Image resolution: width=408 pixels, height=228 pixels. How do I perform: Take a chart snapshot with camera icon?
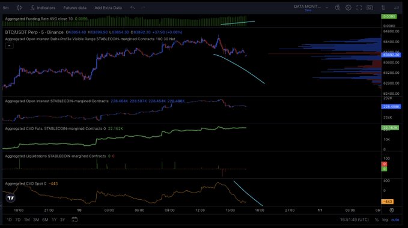(370, 8)
